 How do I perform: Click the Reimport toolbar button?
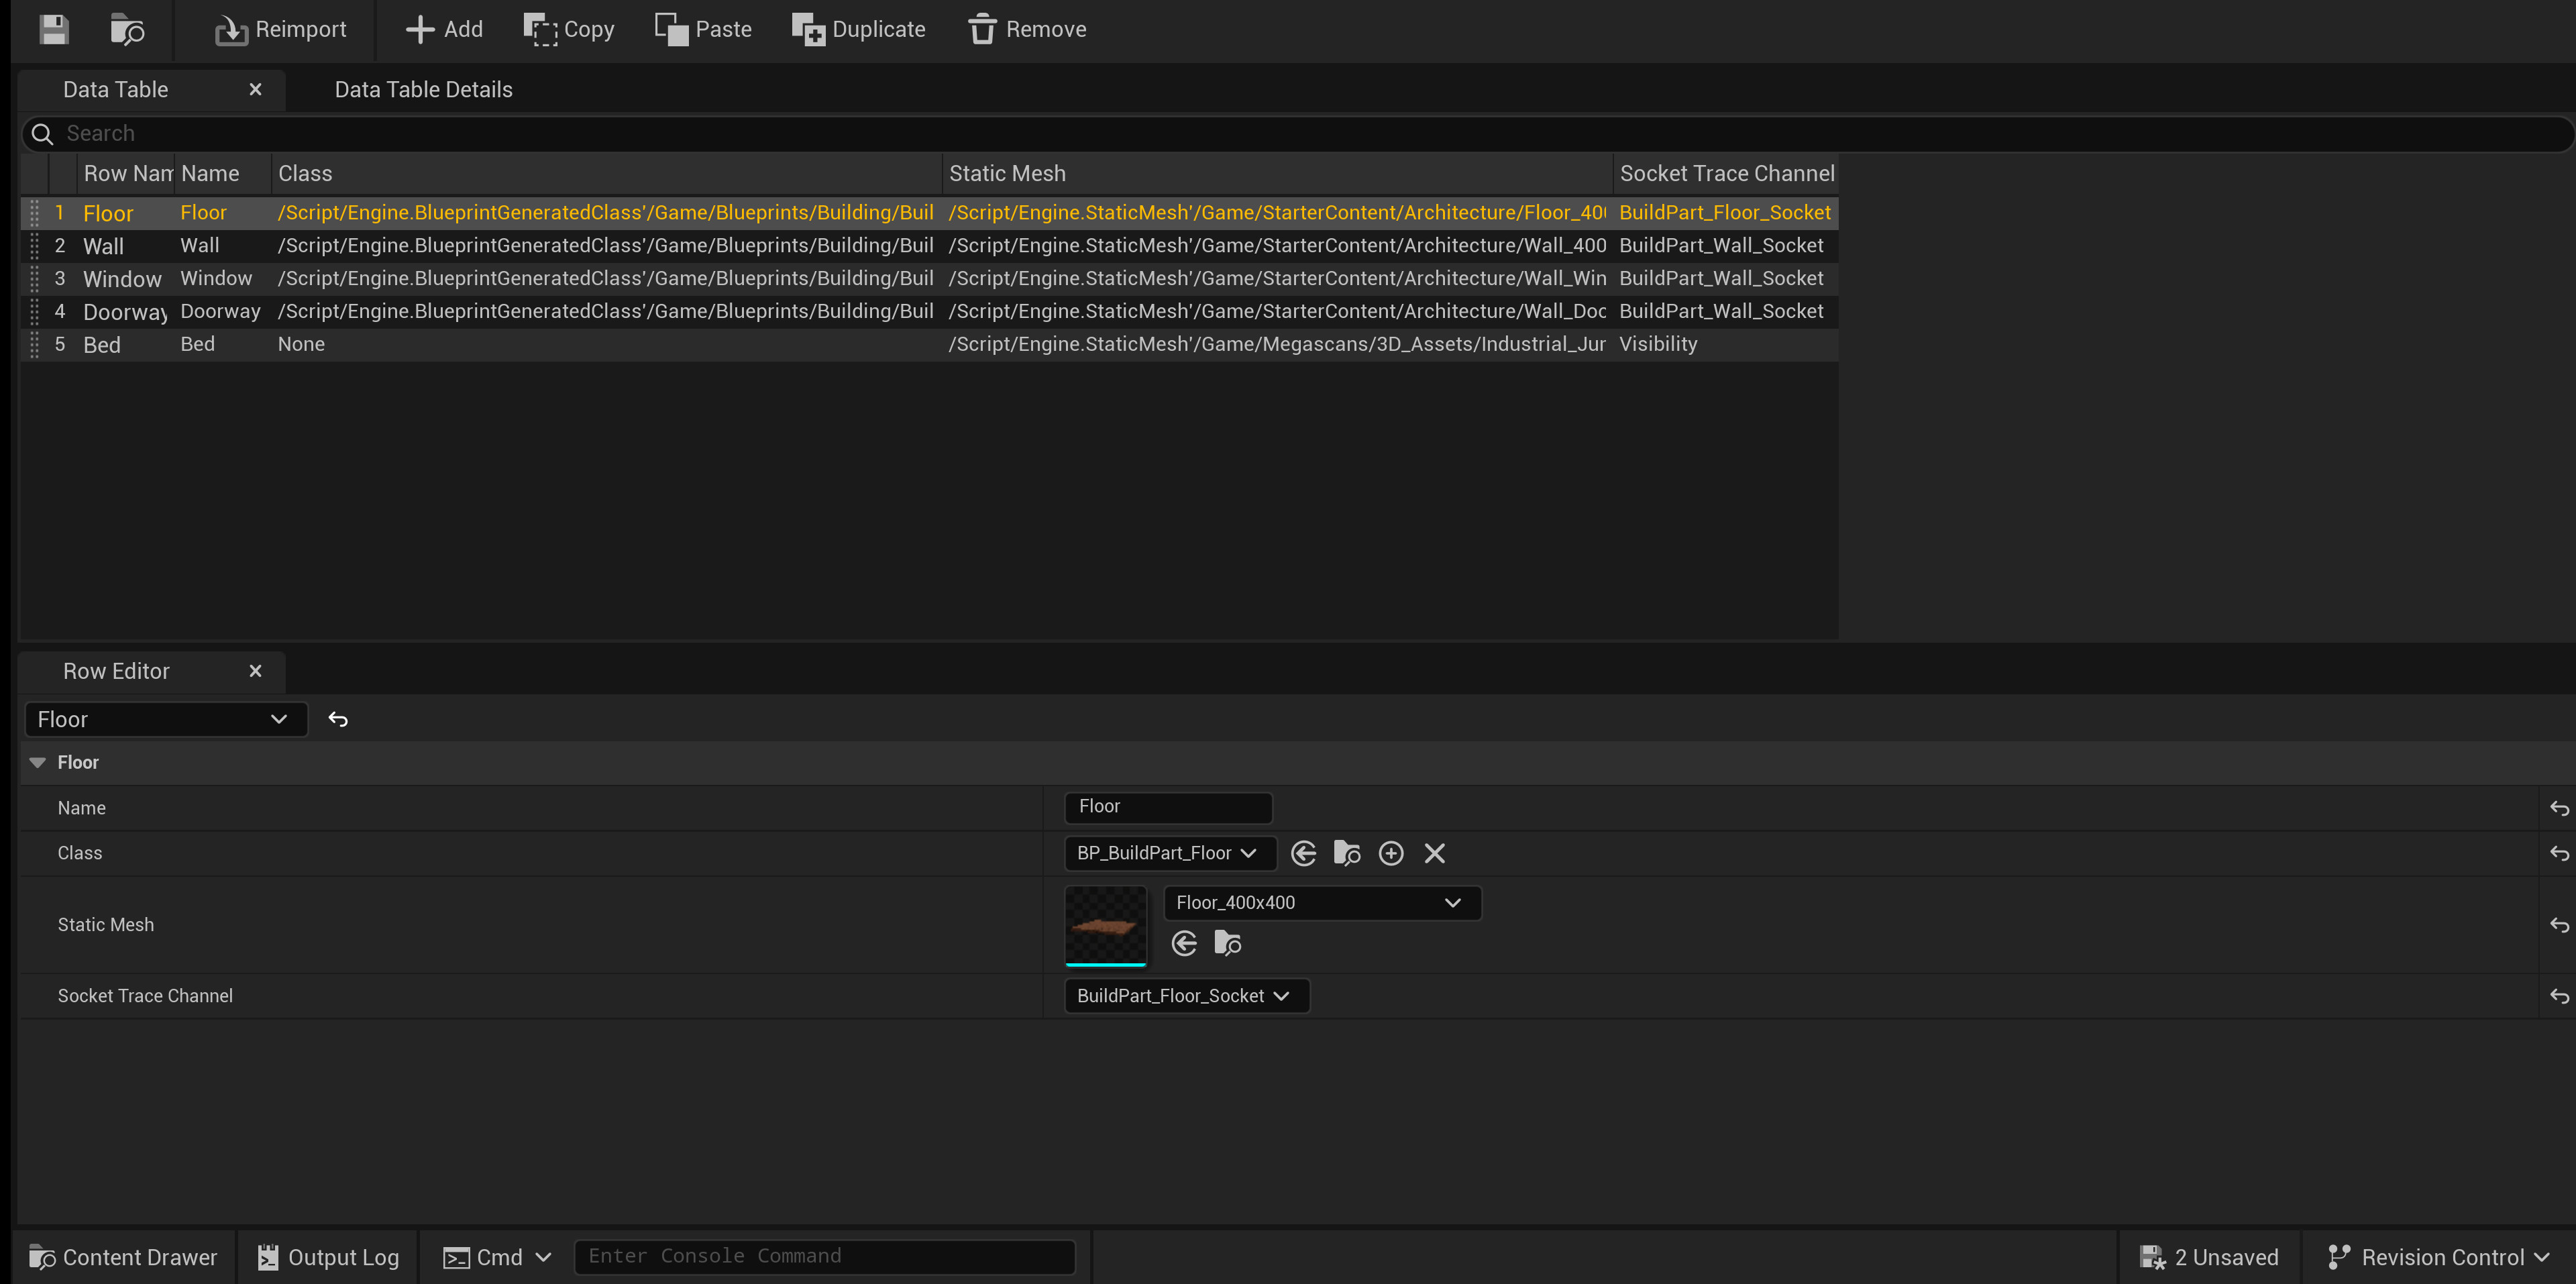280,29
